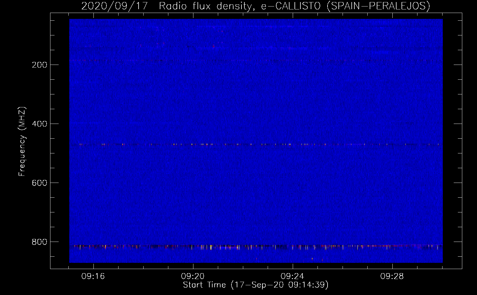Click the 600 frequency tick label
This screenshot has width=477, height=295.
[x=40, y=183]
